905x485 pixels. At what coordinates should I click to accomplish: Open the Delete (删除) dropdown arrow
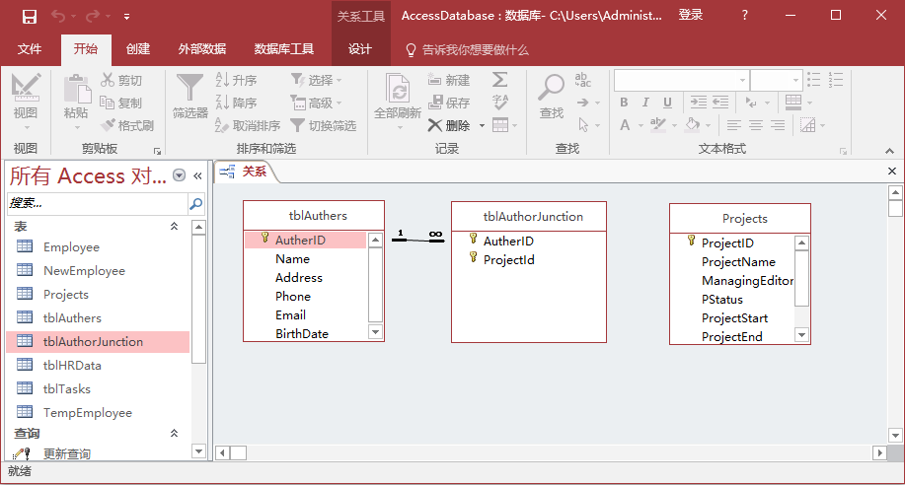pos(482,126)
